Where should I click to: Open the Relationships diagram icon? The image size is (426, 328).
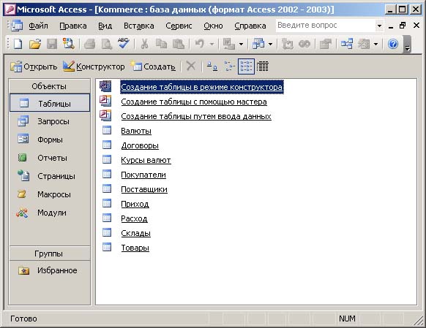[x=347, y=44]
